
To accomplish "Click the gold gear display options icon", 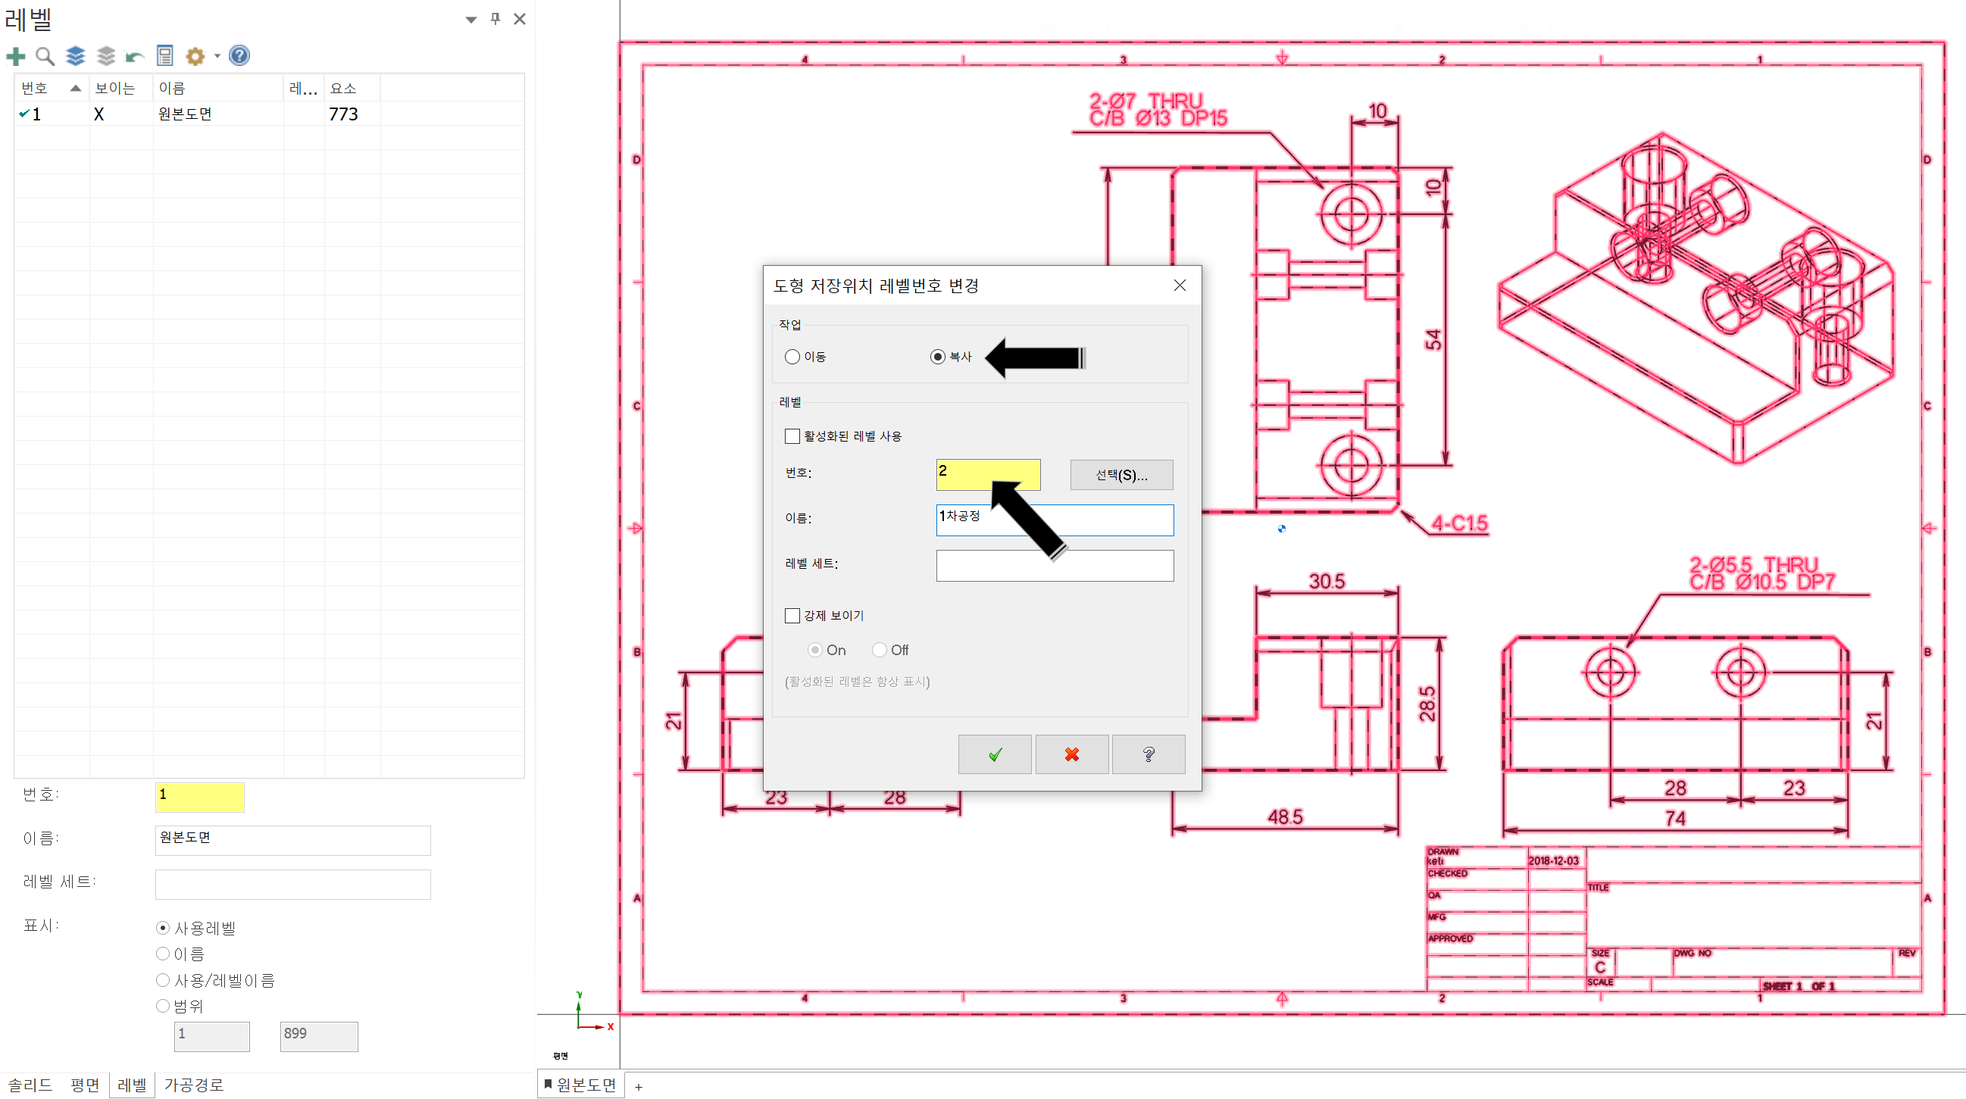I will coord(195,56).
